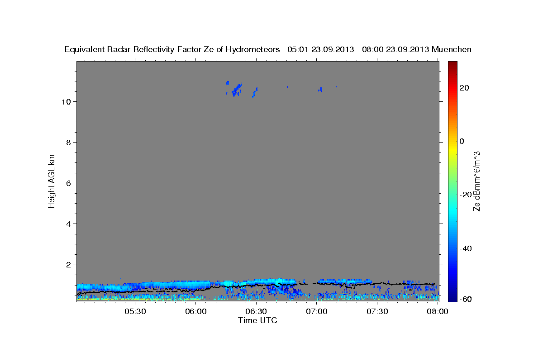Click the plot title 'Equivalent Radar Reflectivity Factor Ze of Hydrometeors'
543x362 pixels.
coord(172,49)
